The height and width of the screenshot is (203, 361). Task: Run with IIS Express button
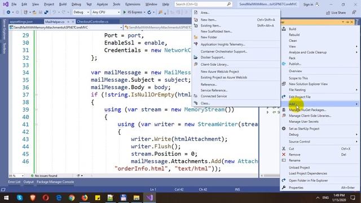pos(133,12)
